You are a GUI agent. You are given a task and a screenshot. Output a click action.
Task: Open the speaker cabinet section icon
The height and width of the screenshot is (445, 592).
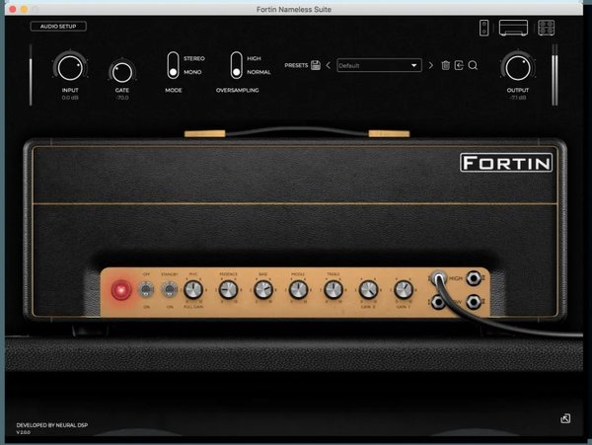click(546, 28)
